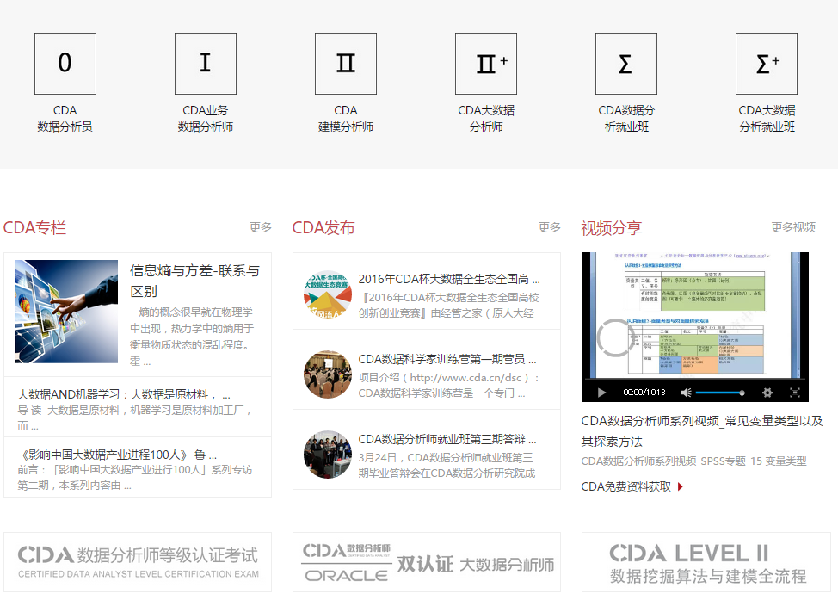Open article 信息熵与方差-联系与区别
Image resolution: width=838 pixels, height=600 pixels.
click(195, 281)
